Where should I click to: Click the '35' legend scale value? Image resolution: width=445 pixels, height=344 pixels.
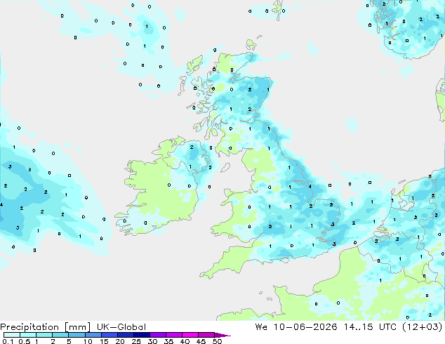click(168, 341)
